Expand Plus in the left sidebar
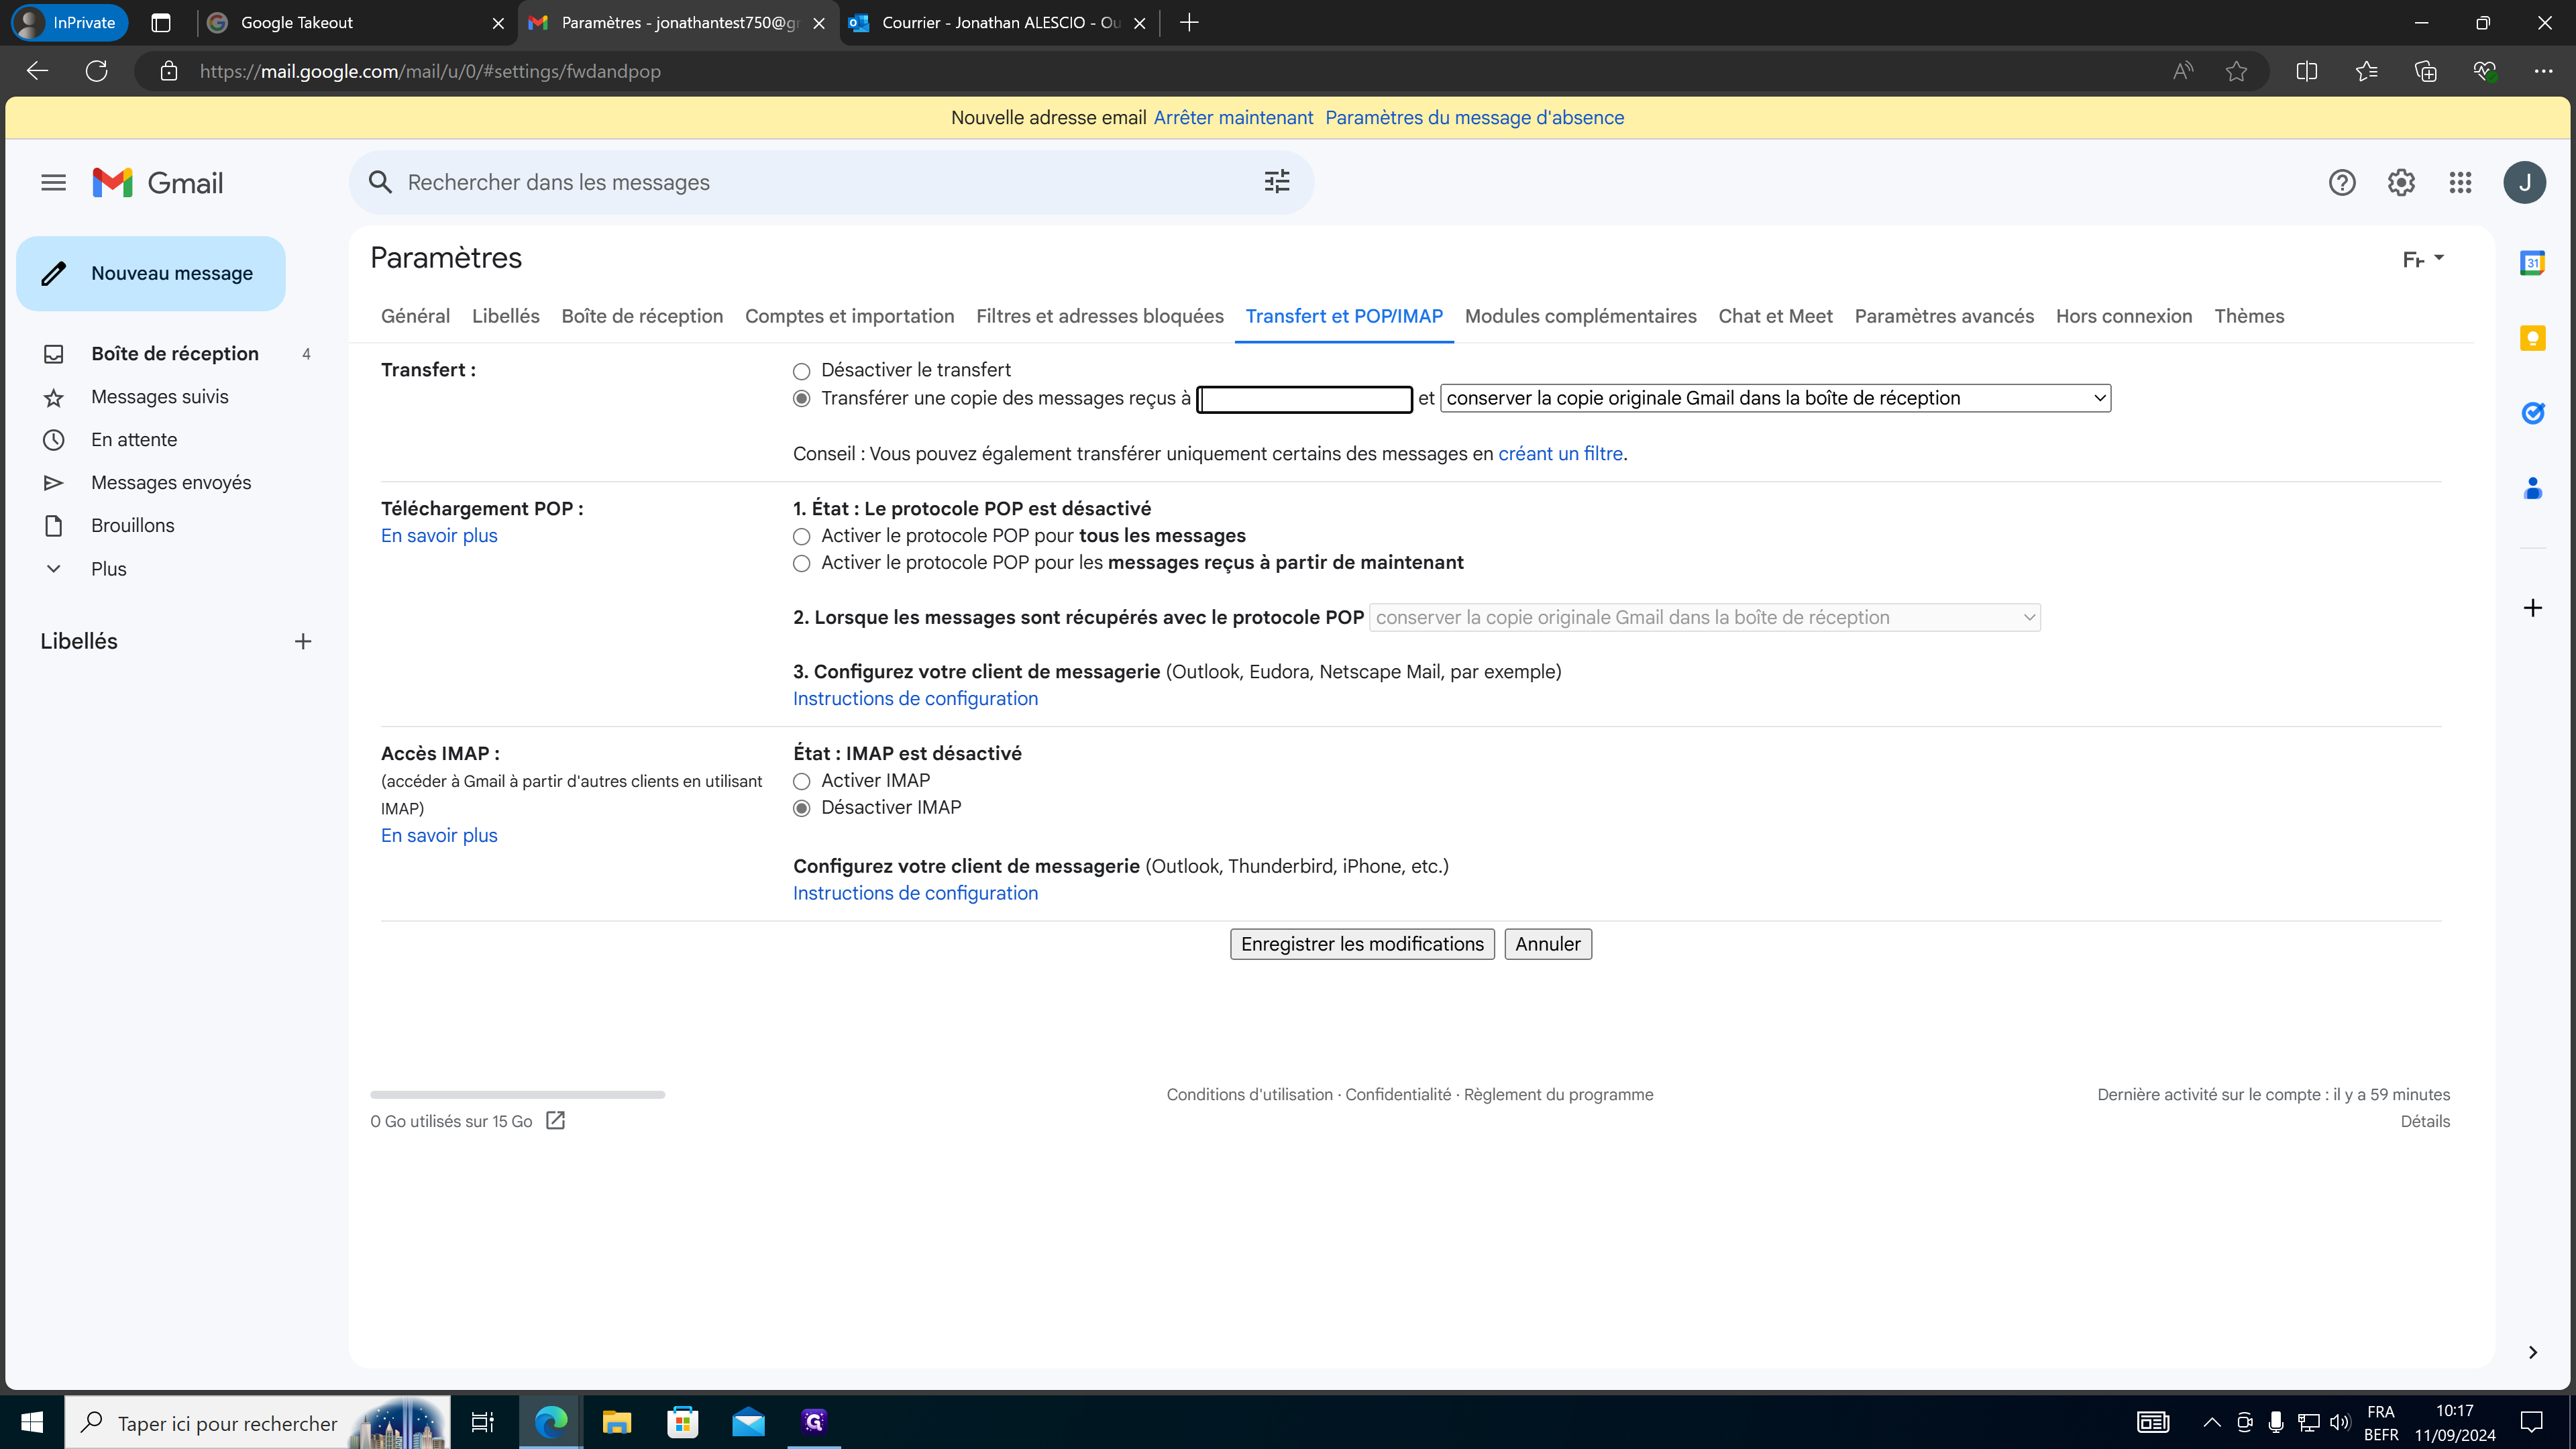The image size is (2576, 1449). pos(108,569)
